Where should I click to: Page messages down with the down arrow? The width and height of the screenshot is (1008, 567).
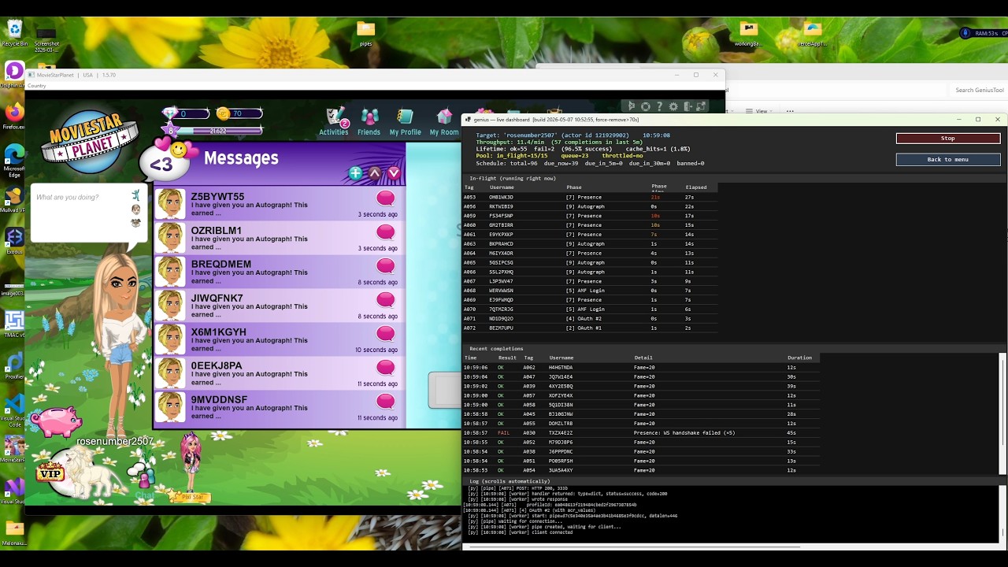click(394, 172)
